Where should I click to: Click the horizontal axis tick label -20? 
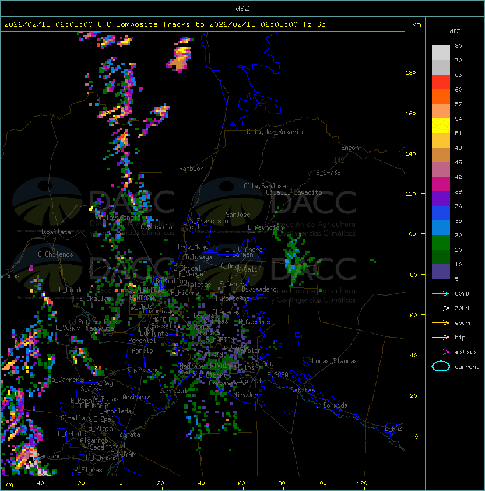pos(79,483)
